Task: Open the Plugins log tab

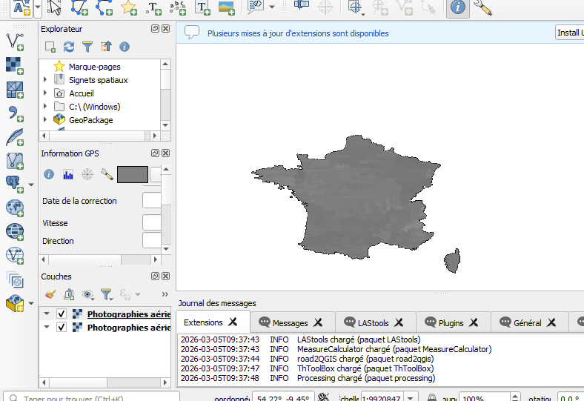Action: click(x=451, y=322)
